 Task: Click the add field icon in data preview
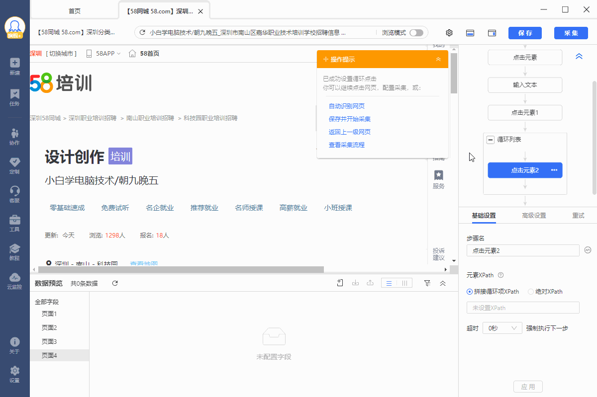coord(340,283)
